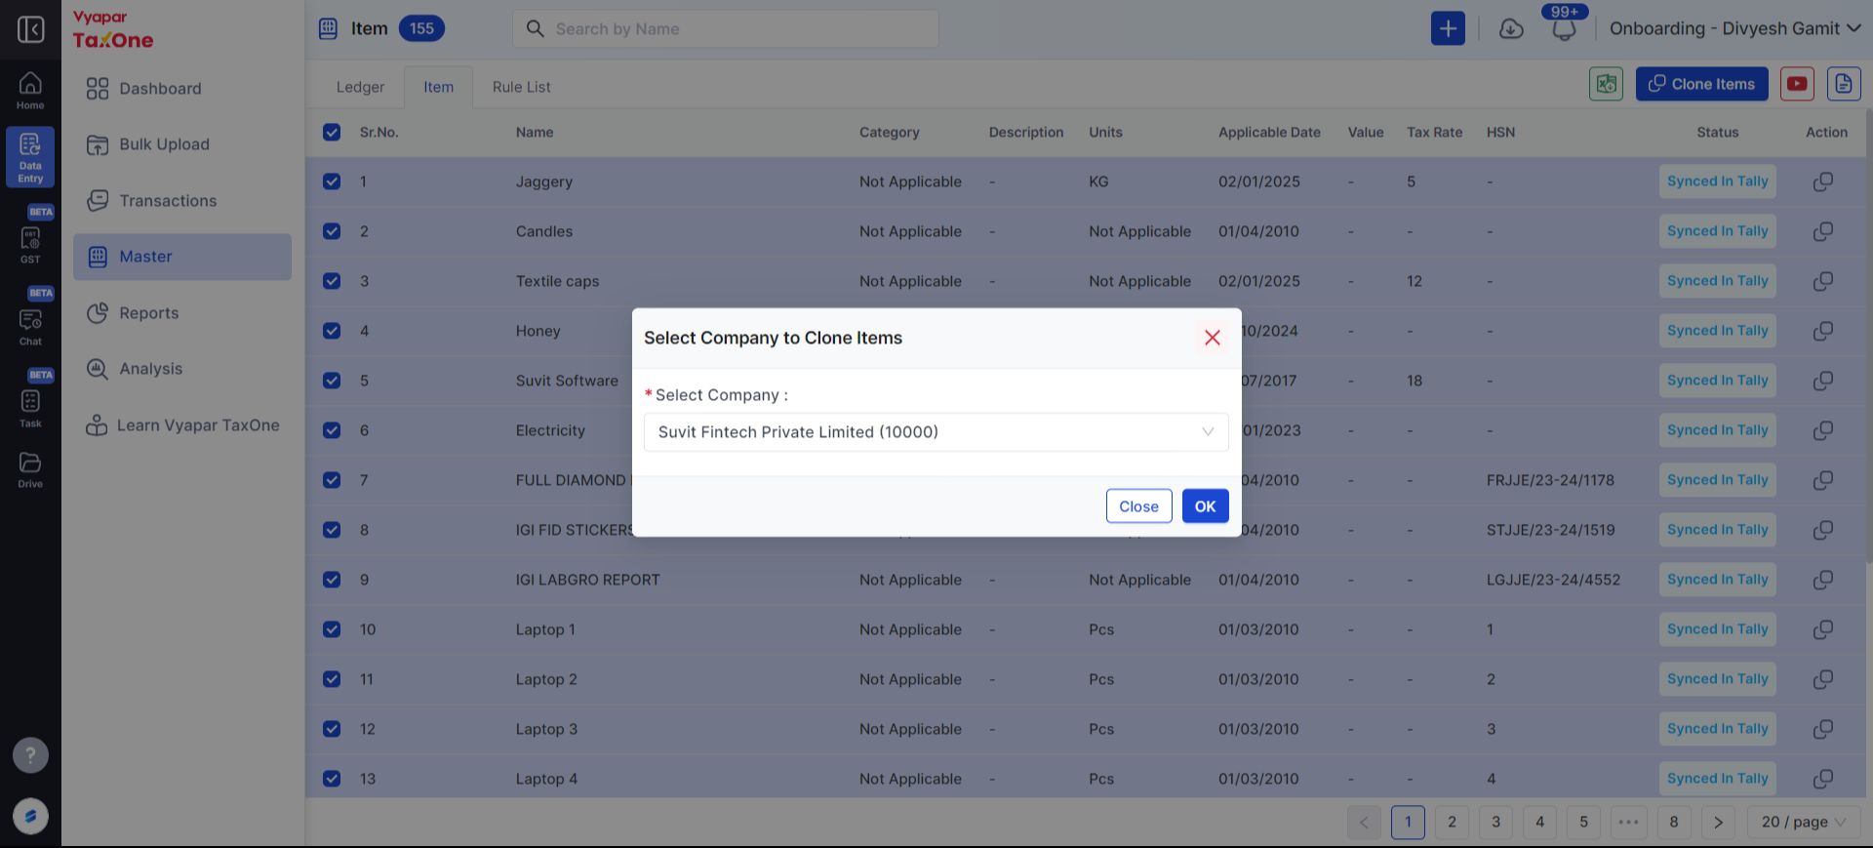Image resolution: width=1873 pixels, height=848 pixels.
Task: Go to the next page arrow
Action: (1718, 822)
